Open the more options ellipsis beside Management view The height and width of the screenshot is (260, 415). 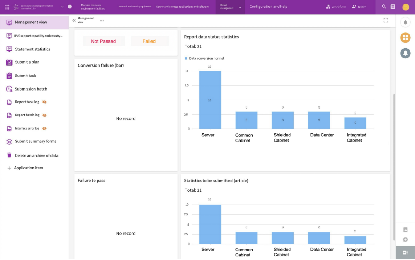[102, 21]
